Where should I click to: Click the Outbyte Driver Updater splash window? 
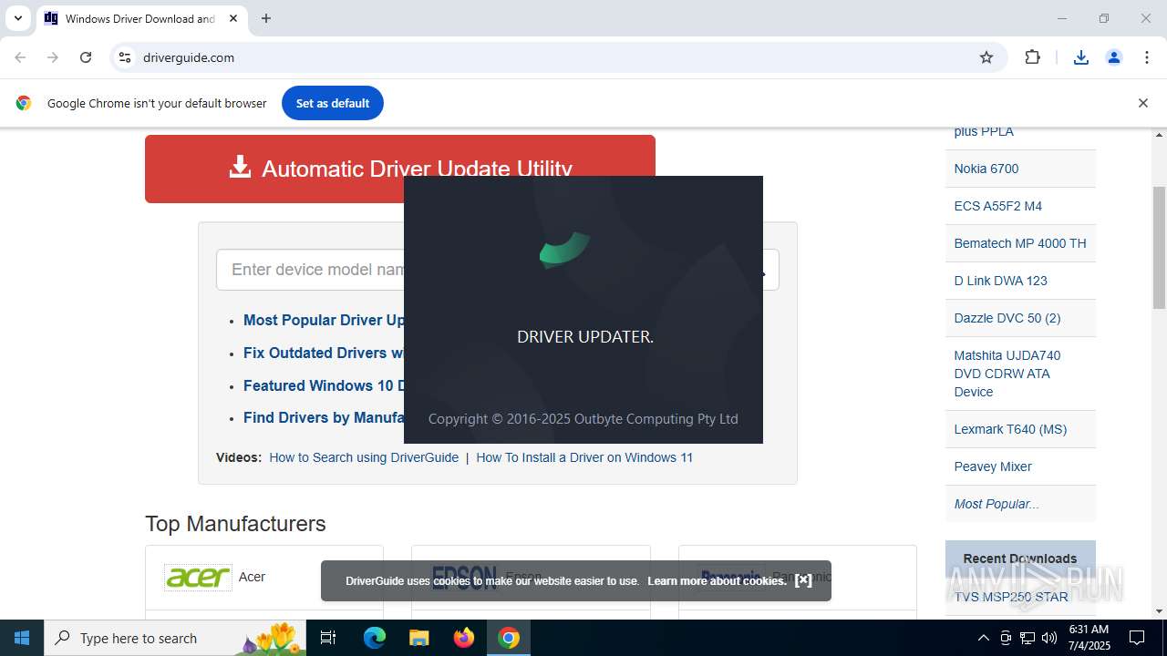click(x=583, y=310)
